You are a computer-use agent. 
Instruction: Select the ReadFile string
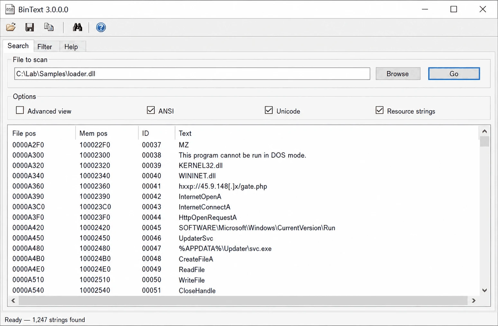click(192, 270)
